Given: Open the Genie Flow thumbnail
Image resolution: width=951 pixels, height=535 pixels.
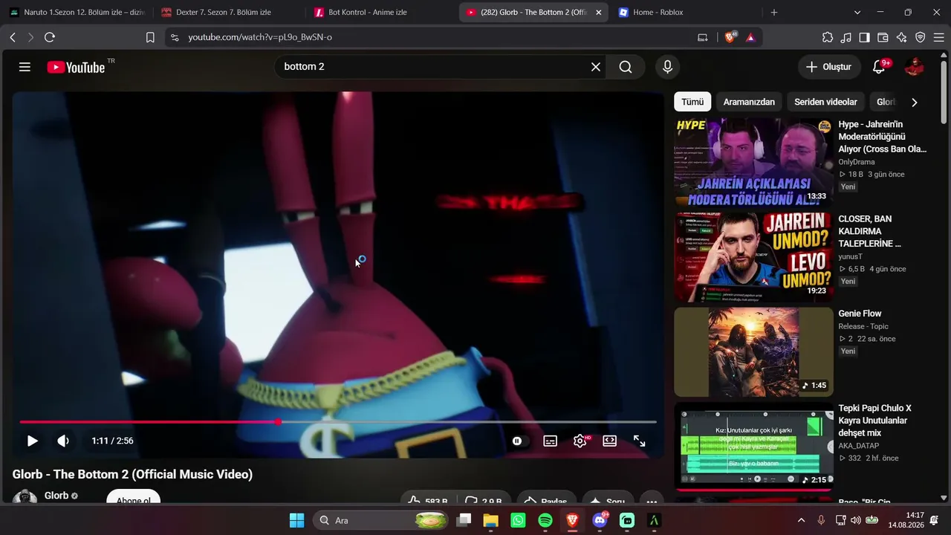Looking at the screenshot, I should pyautogui.click(x=753, y=352).
